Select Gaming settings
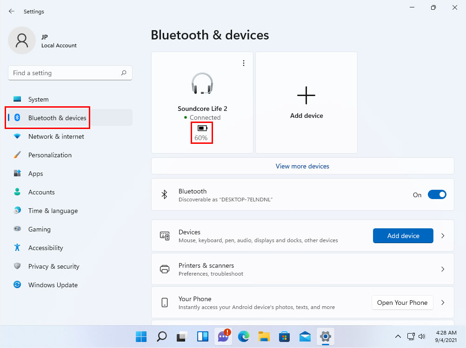This screenshot has height=348, width=466. pyautogui.click(x=39, y=229)
